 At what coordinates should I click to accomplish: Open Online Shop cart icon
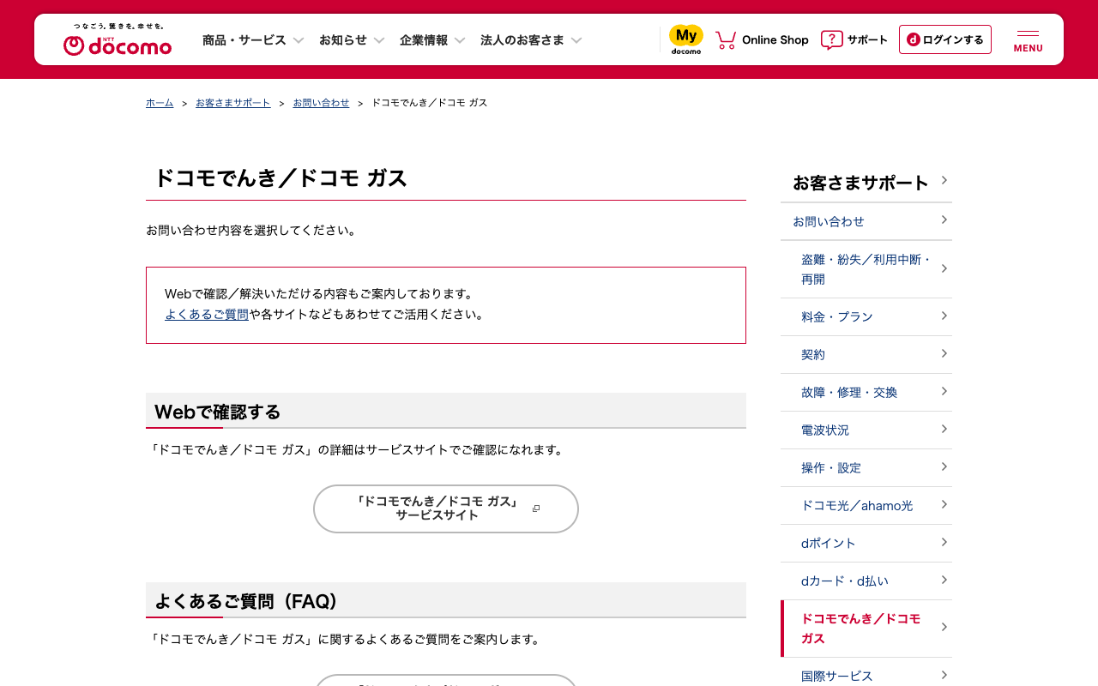point(726,39)
